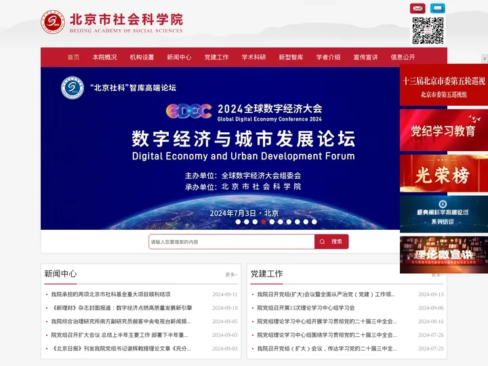Open the 十三届北京市委第五轮巡视 banner
Viewport: 488px width, 366px height.
444,85
